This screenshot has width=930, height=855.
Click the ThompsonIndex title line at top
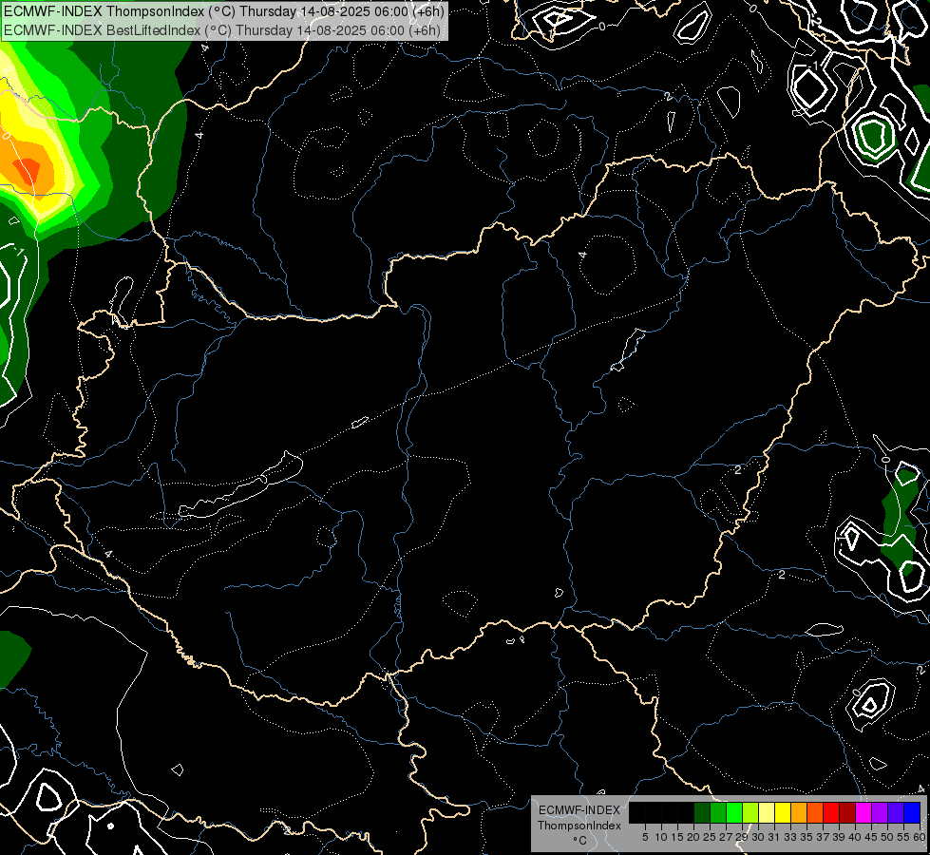point(223,11)
